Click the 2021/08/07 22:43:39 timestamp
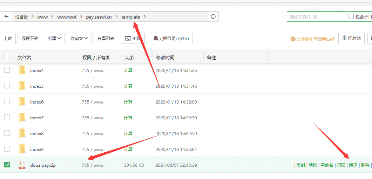The width and height of the screenshot is (372, 179). pos(176,165)
